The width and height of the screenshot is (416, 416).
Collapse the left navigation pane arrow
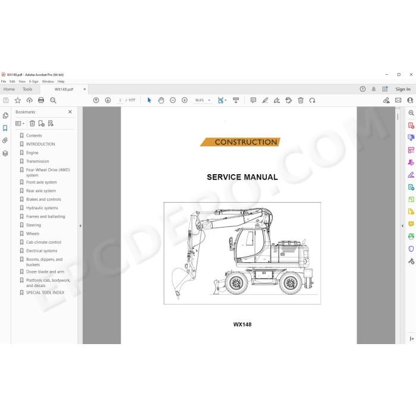(80, 226)
